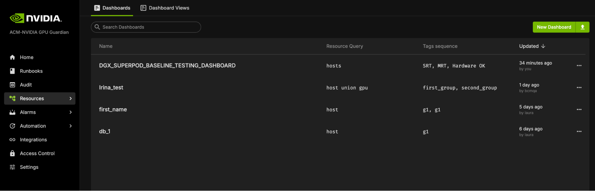Expand the Automation submenu chevron

71,126
